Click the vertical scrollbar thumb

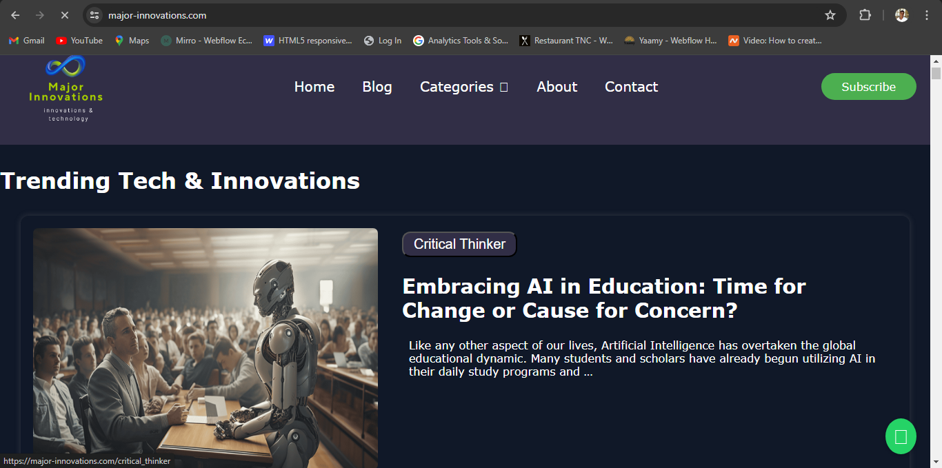click(936, 74)
